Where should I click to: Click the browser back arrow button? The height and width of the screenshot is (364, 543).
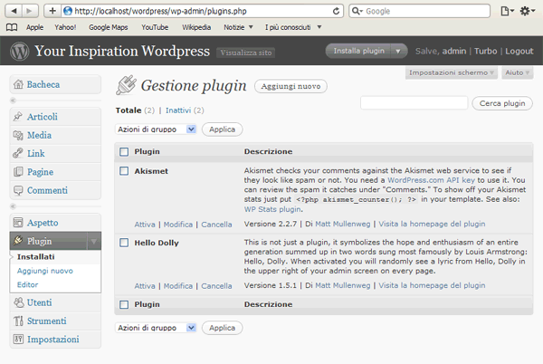14,11
